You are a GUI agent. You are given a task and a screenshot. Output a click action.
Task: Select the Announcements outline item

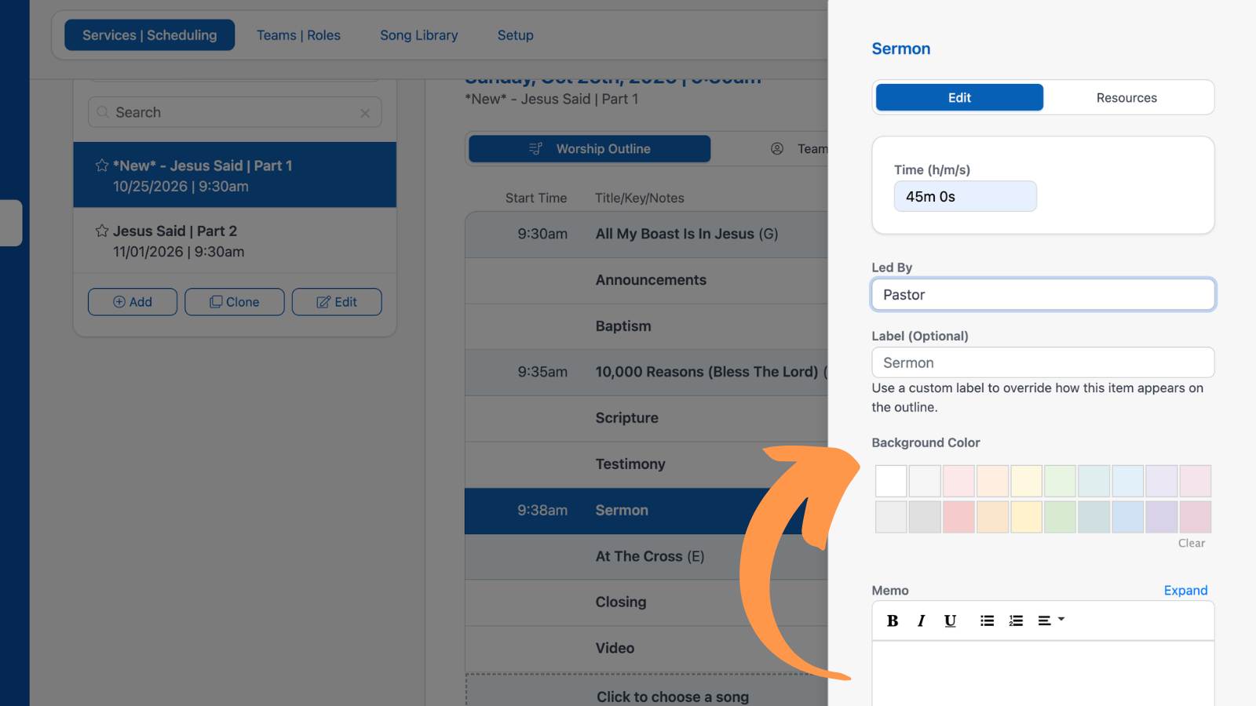point(646,281)
